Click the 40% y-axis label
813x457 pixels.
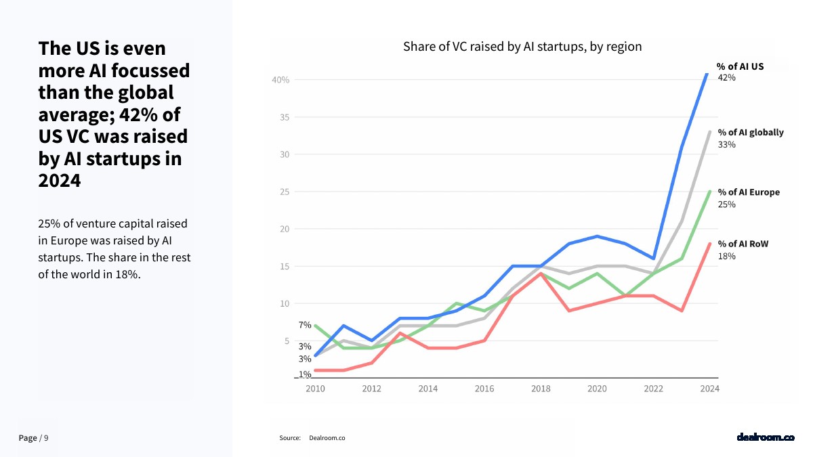click(280, 80)
